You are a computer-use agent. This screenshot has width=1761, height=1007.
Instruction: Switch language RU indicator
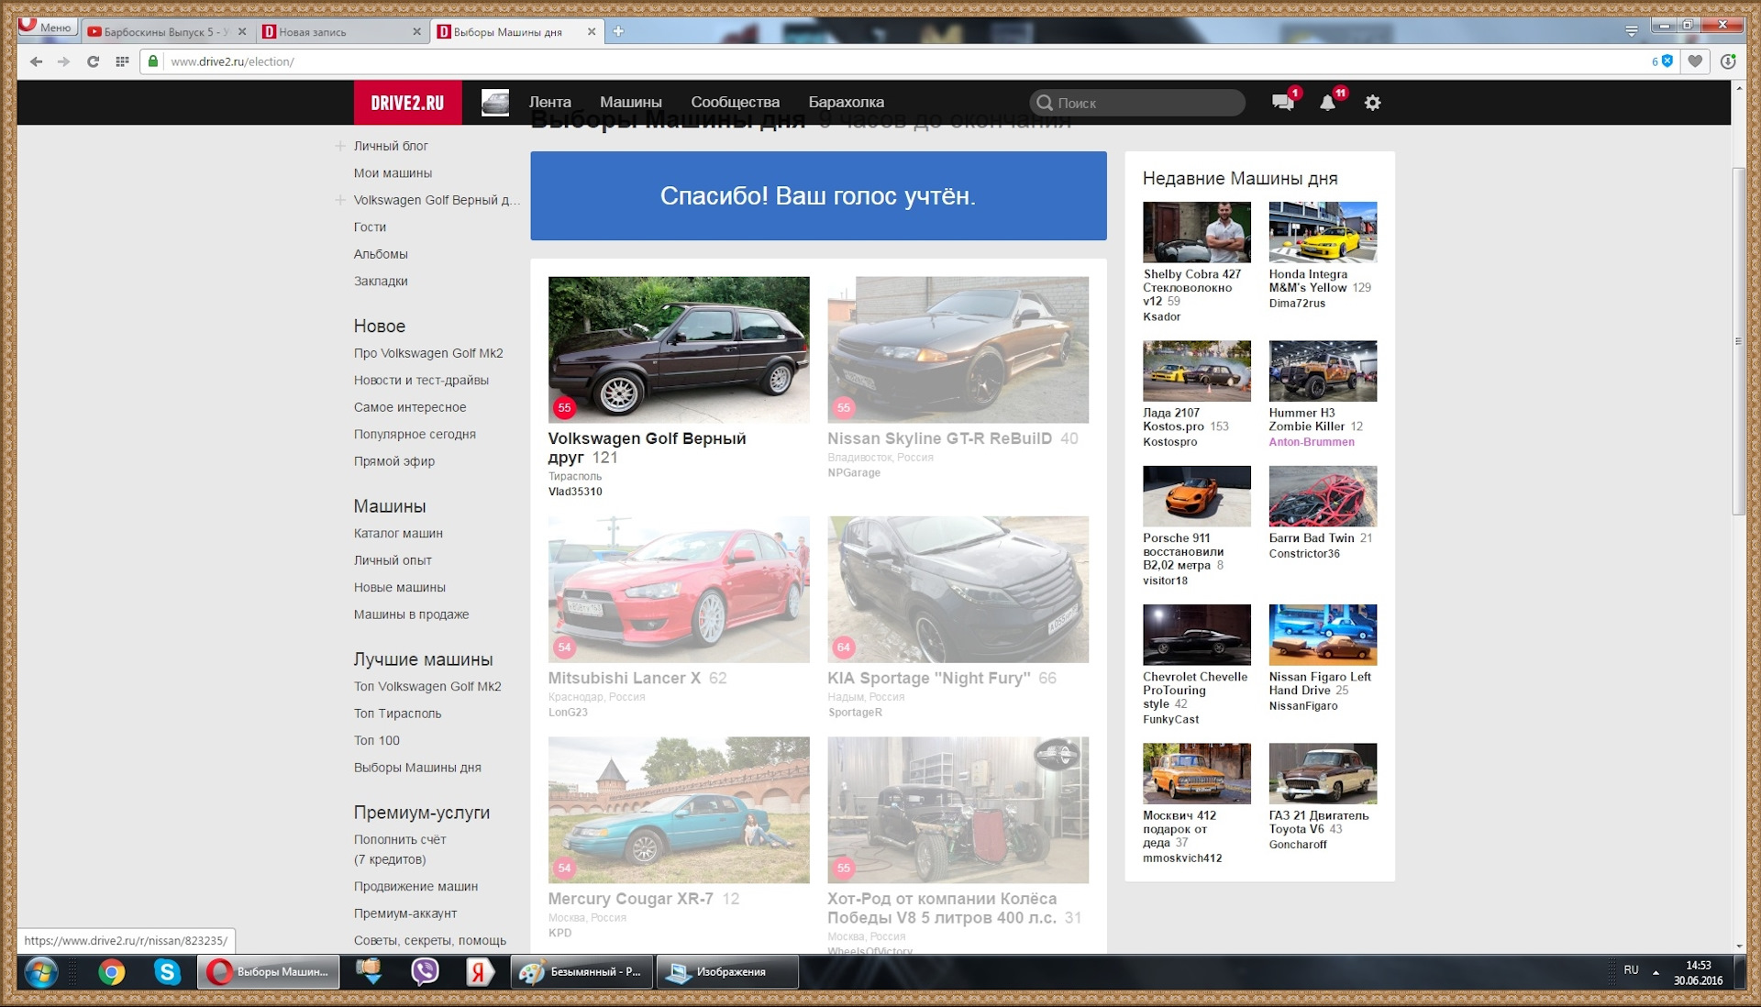[x=1631, y=970]
